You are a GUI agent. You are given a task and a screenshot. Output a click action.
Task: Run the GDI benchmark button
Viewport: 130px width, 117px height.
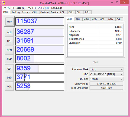[9, 69]
